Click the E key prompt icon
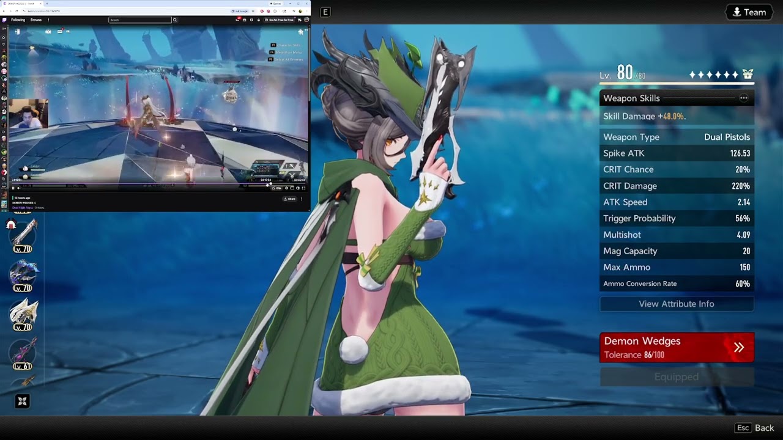Image resolution: width=783 pixels, height=440 pixels. pos(325,12)
